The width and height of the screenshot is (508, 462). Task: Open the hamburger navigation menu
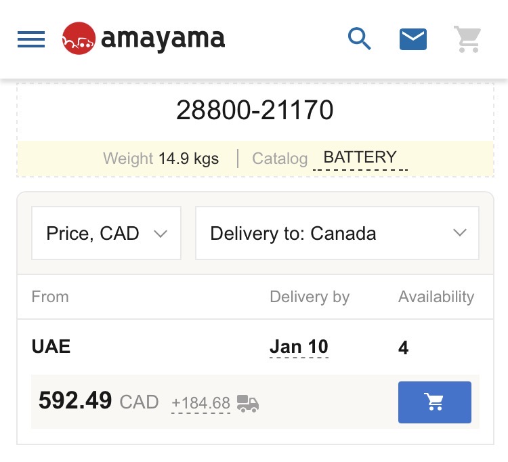point(31,39)
